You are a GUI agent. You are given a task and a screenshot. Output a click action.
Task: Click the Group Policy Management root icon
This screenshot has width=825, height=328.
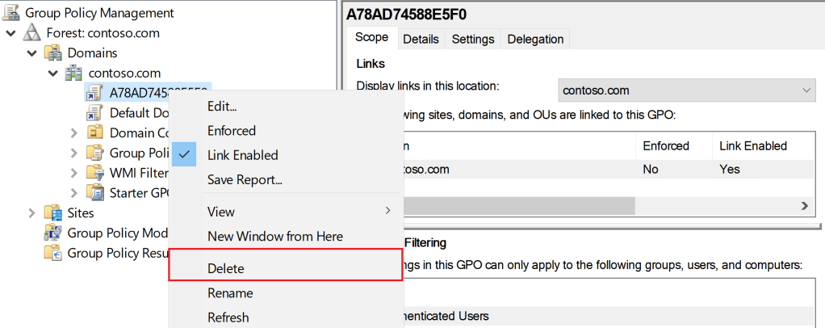(12, 13)
